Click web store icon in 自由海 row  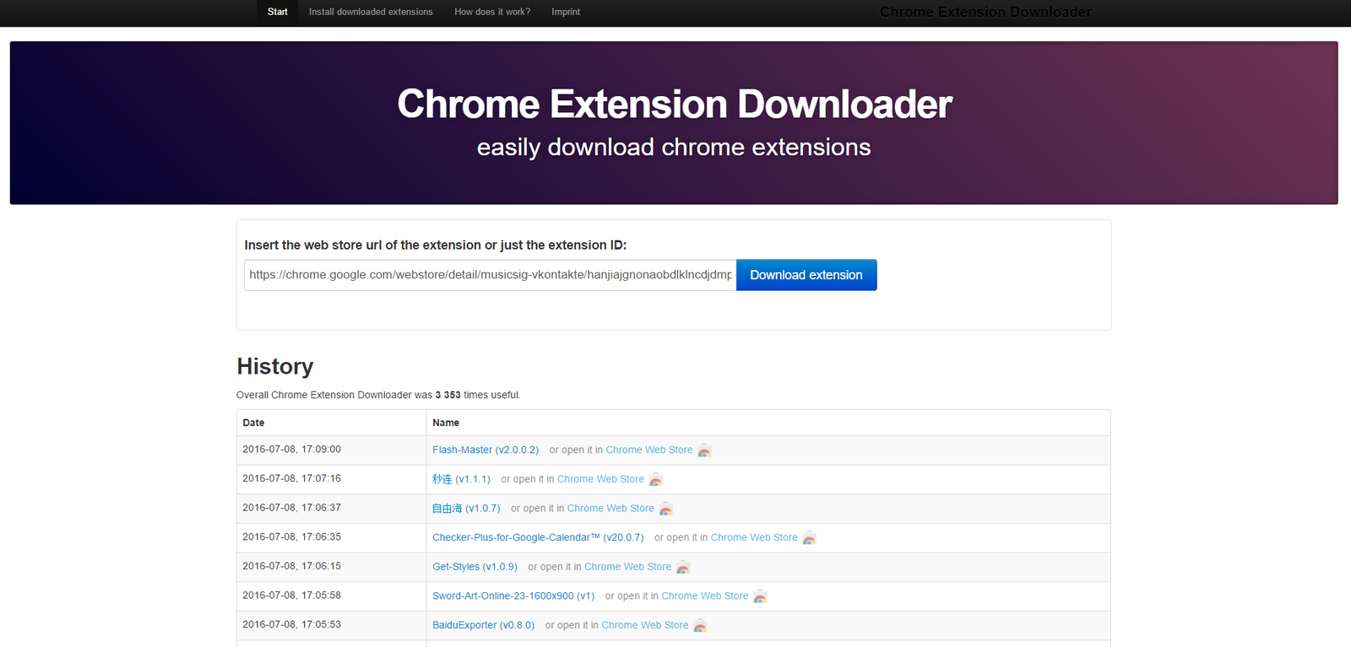point(666,509)
